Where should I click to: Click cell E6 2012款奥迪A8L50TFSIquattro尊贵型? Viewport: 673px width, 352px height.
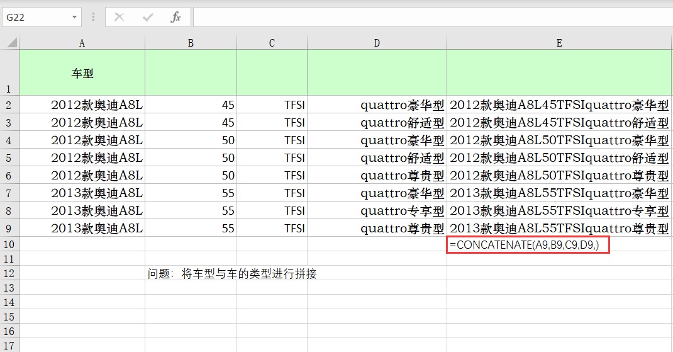pos(559,175)
